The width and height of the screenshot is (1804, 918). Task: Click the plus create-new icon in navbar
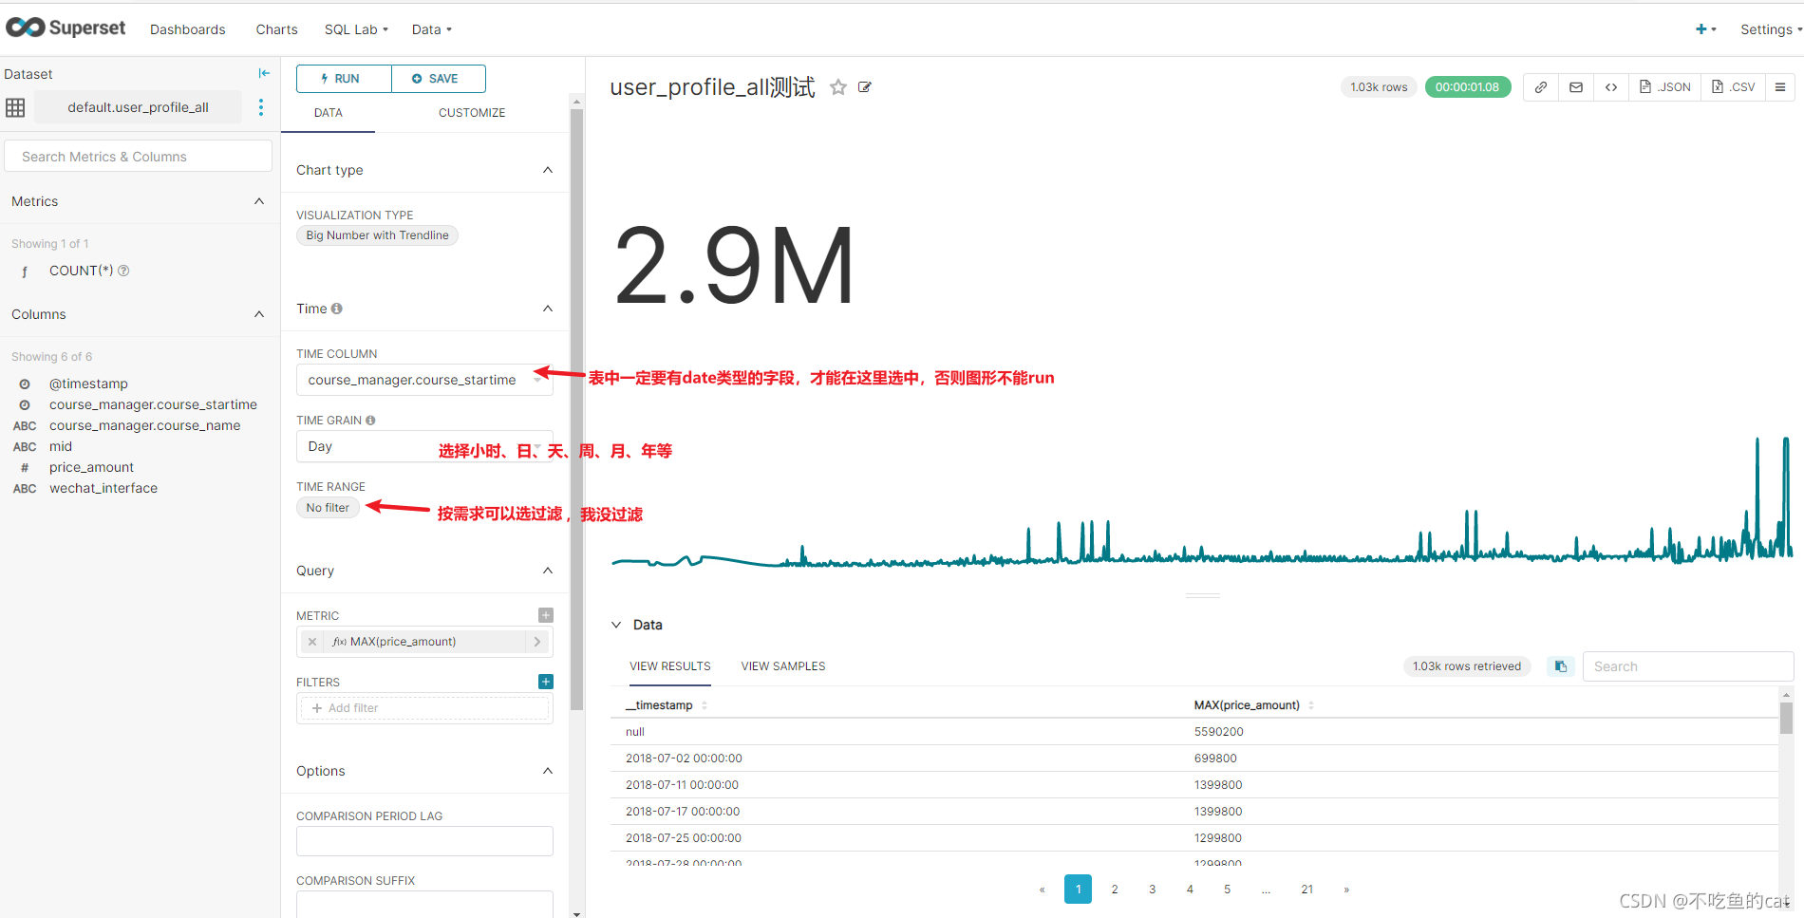coord(1705,29)
